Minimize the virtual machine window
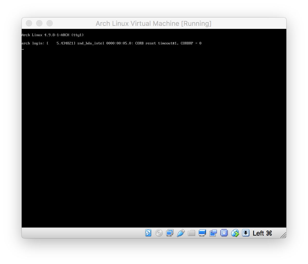 point(39,23)
